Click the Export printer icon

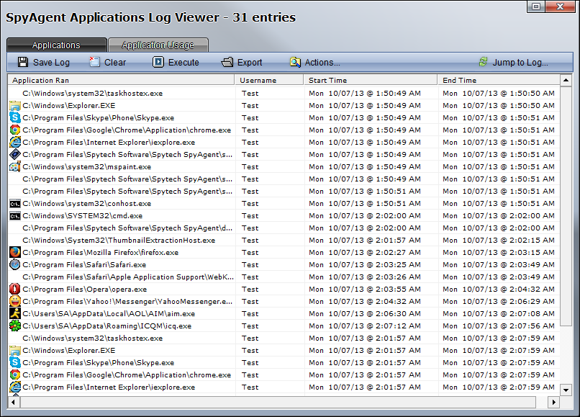pyautogui.click(x=227, y=63)
